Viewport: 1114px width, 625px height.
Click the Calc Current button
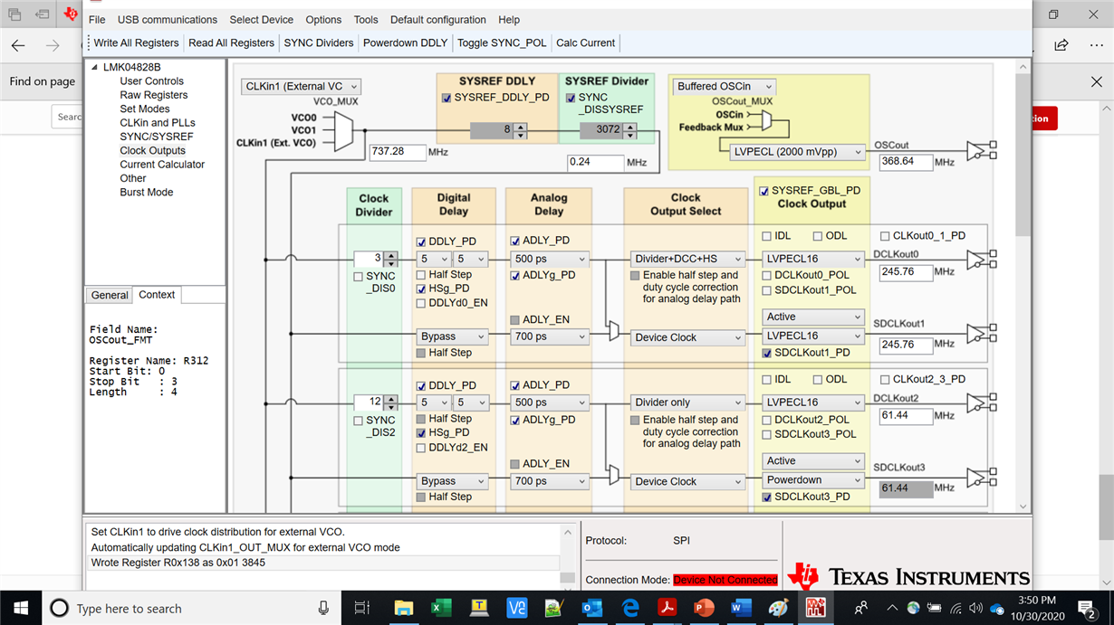(x=585, y=43)
